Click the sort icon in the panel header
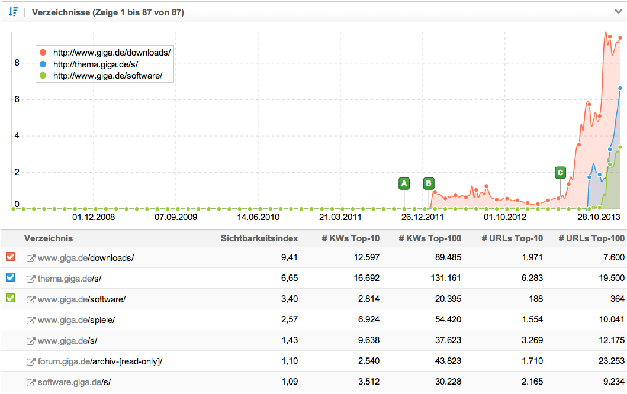Image resolution: width=627 pixels, height=394 pixels. 13,12
